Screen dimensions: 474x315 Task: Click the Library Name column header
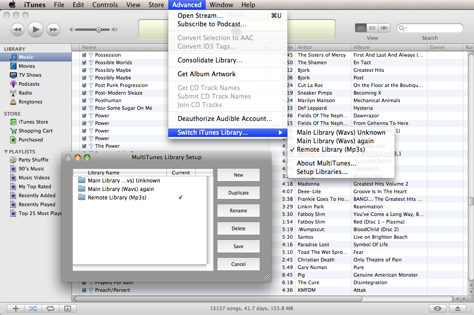coord(120,173)
